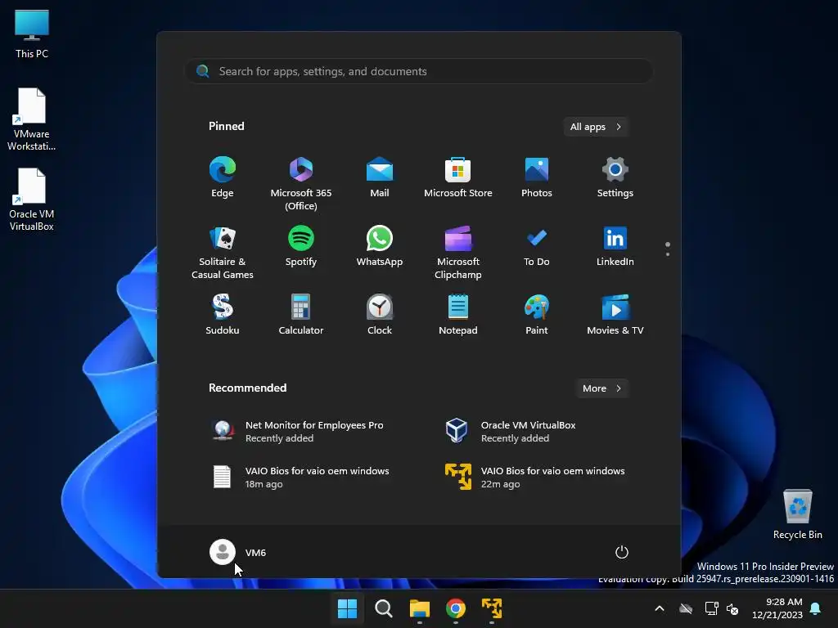Show More recommended items
This screenshot has width=838, height=628.
coord(601,388)
